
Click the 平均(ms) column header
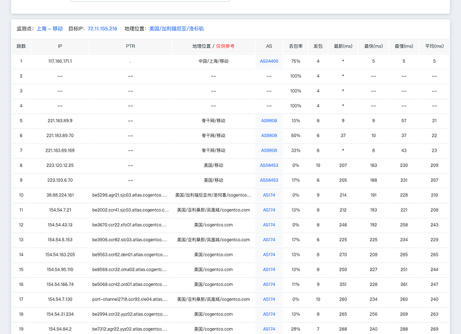(434, 46)
